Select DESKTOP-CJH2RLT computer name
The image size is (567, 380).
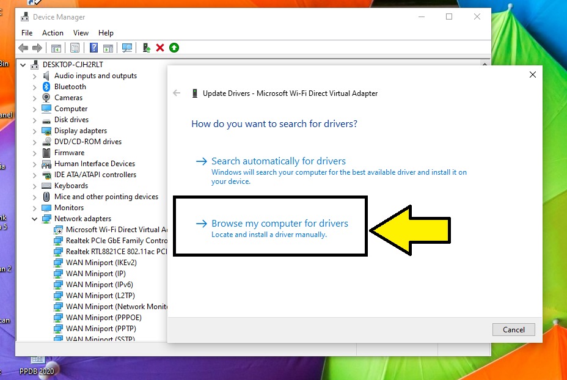click(x=73, y=65)
